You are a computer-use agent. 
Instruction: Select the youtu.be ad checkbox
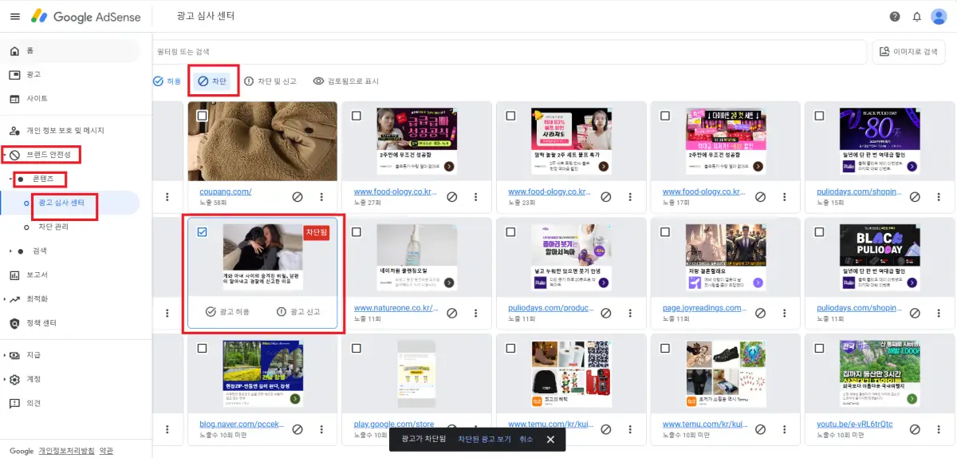(x=819, y=349)
